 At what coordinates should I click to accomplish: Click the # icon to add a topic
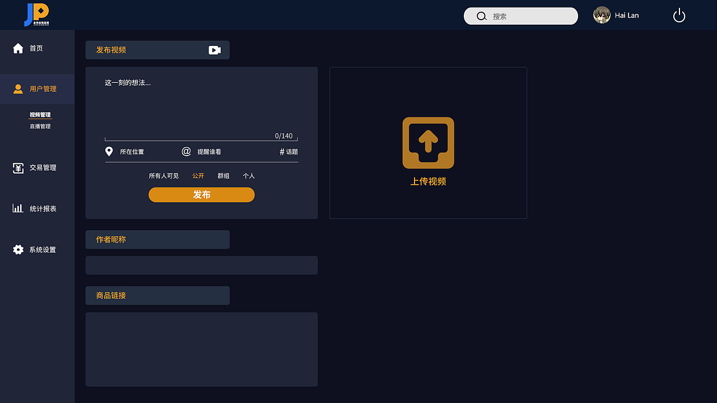pyautogui.click(x=283, y=151)
